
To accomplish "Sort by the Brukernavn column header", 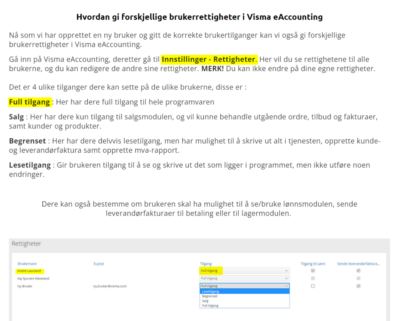I will click(x=27, y=264).
